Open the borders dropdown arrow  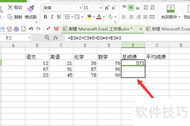pos(72,17)
